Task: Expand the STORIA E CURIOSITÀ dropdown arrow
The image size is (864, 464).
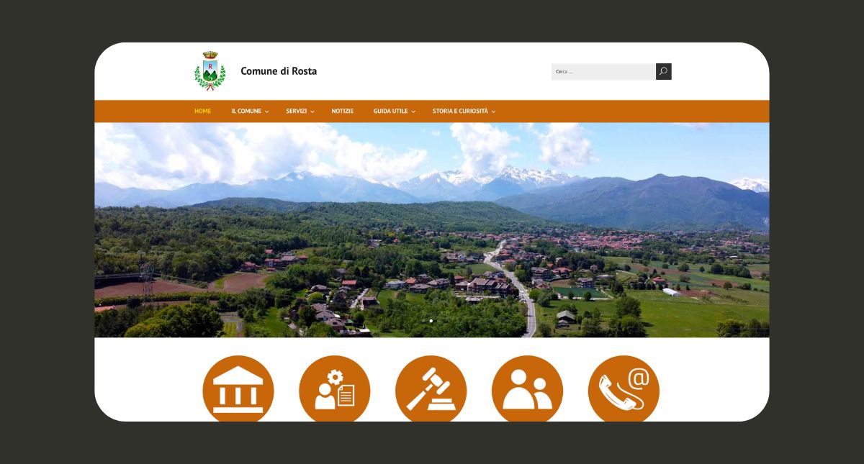Action: 493,112
